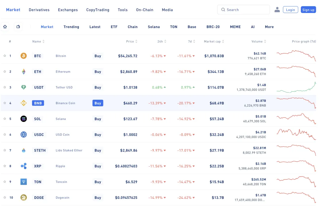Viewport: 320px width, 206px height.
Task: Favorite BNB with its star toggle
Action: coord(5,103)
